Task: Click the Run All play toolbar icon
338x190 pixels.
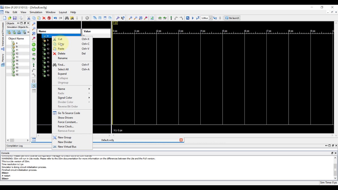Action: pyautogui.click(x=193, y=18)
